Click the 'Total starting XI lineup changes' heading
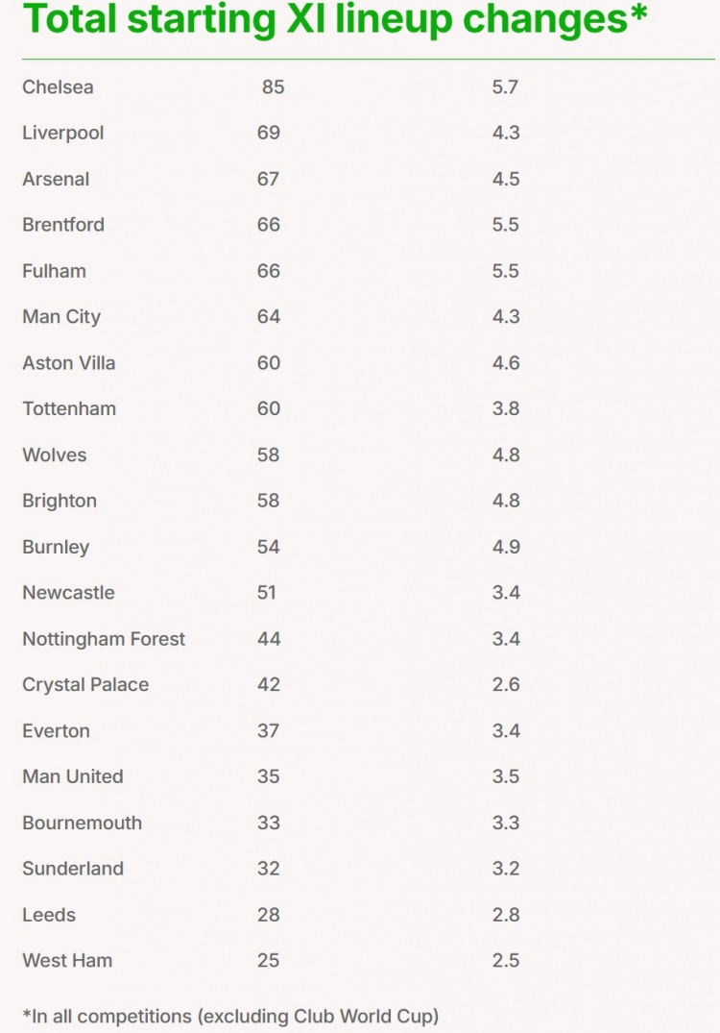 (x=334, y=19)
